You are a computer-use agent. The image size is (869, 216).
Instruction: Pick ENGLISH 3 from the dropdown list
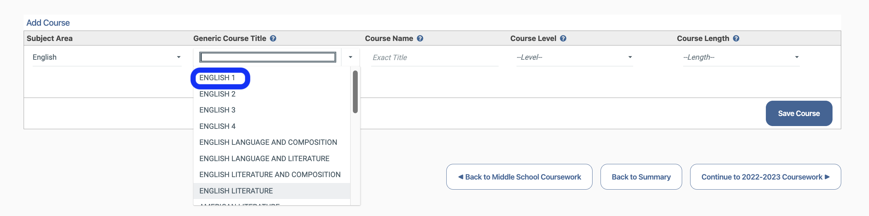tap(217, 110)
